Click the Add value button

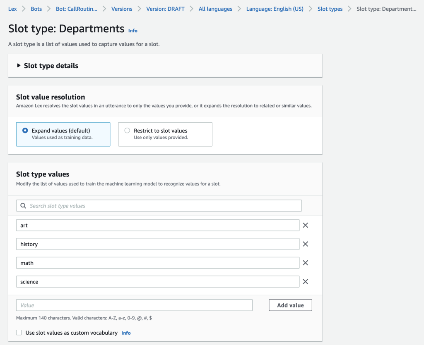[x=290, y=305]
